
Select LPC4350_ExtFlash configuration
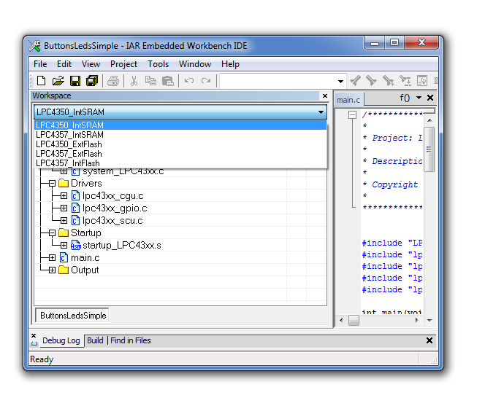(180, 144)
